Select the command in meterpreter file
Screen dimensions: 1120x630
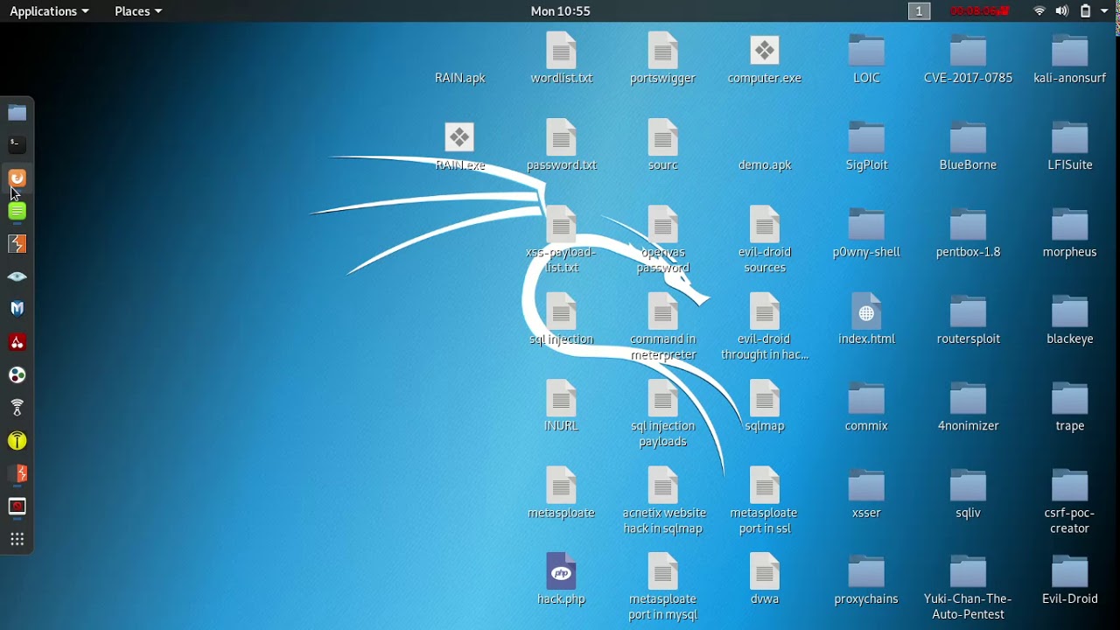pos(663,326)
